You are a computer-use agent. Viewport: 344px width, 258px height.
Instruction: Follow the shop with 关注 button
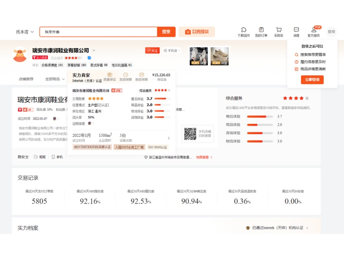152,50
